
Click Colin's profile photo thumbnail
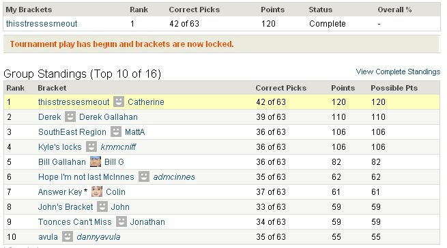(x=97, y=191)
